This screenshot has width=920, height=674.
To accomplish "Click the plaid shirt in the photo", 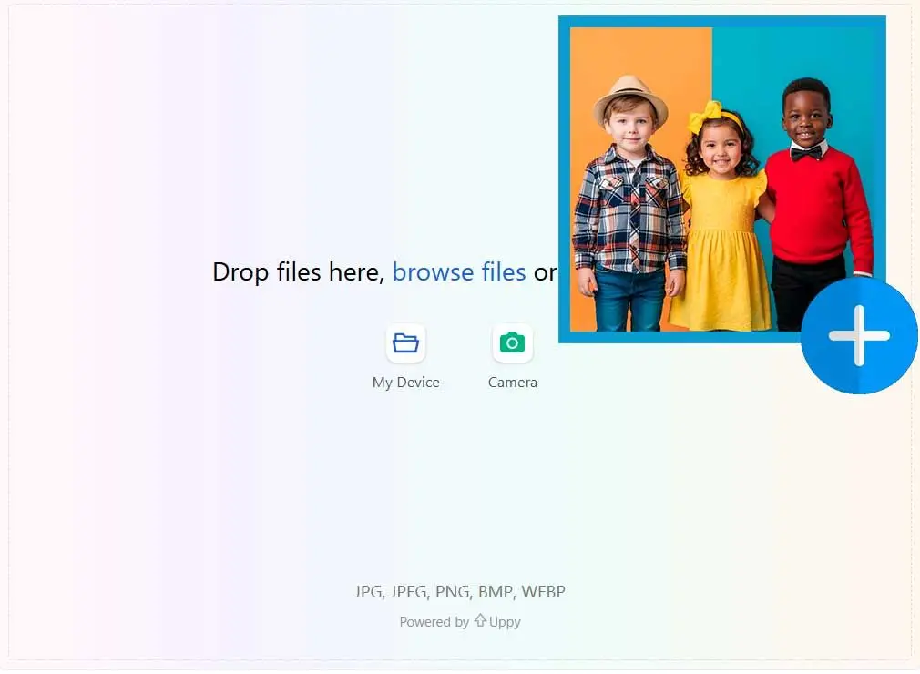I will tap(629, 214).
